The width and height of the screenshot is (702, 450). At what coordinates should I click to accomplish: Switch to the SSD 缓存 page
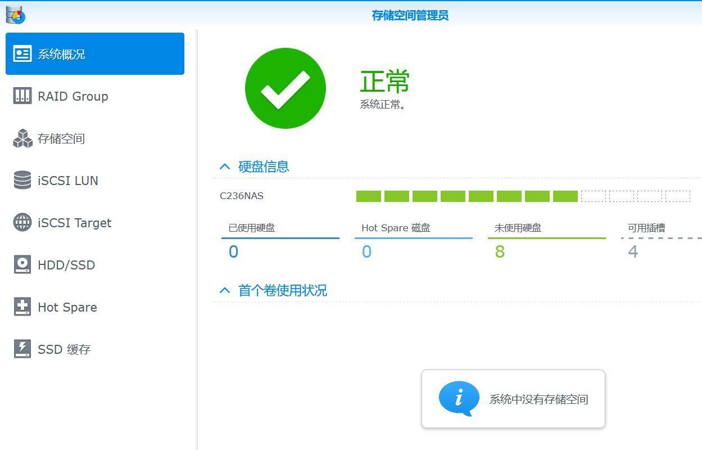coord(62,349)
